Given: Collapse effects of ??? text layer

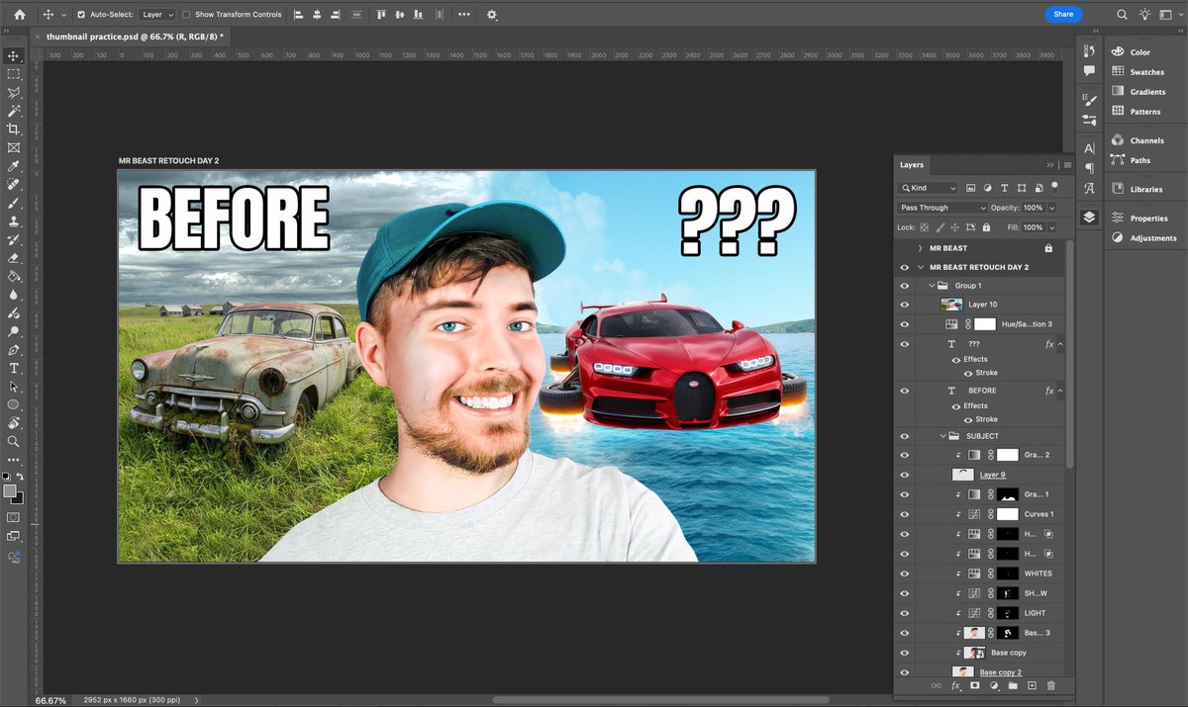Looking at the screenshot, I should (x=1060, y=344).
